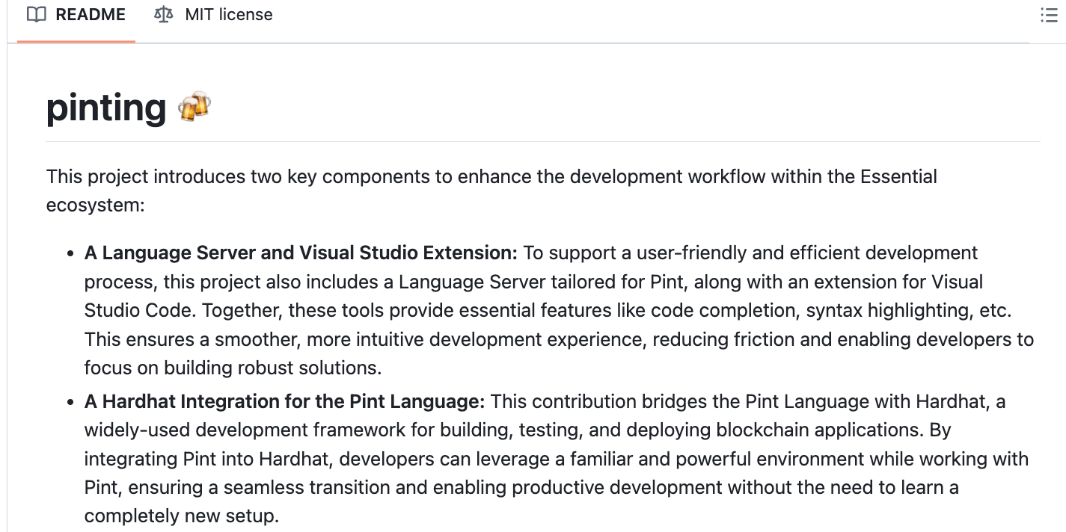Click line starting "This ensures a smoother"
Image resolution: width=1066 pixels, height=532 pixels.
pos(559,339)
